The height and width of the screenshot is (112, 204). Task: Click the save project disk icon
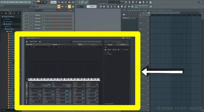pyautogui.click(x=140, y=2)
